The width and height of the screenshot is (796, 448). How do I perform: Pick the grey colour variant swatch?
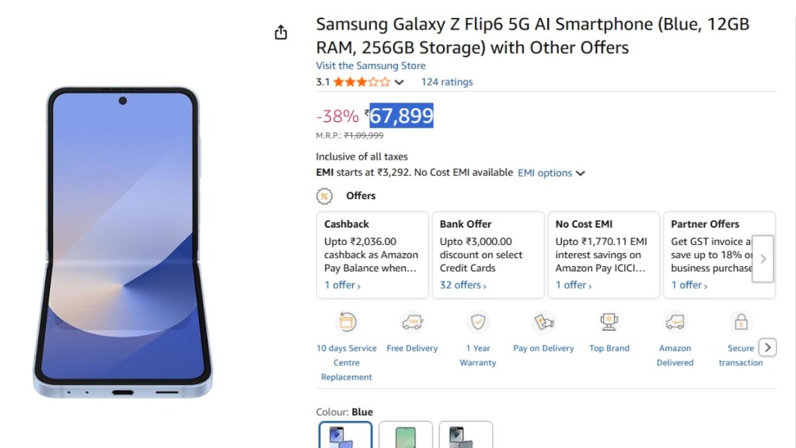coord(466,436)
